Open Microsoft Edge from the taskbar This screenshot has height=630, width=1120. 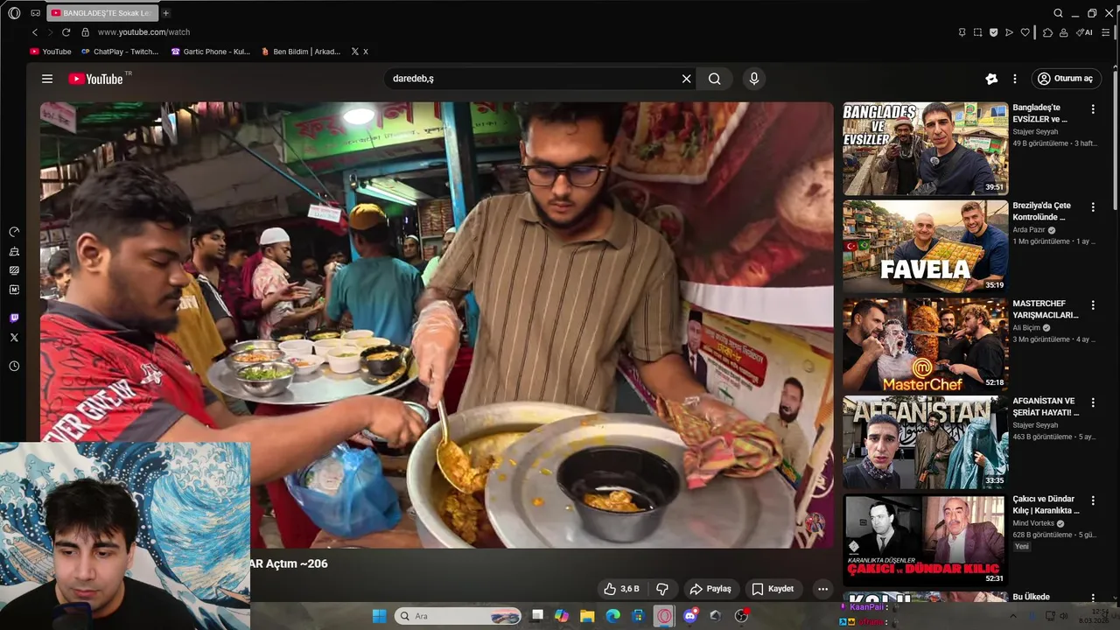click(613, 616)
